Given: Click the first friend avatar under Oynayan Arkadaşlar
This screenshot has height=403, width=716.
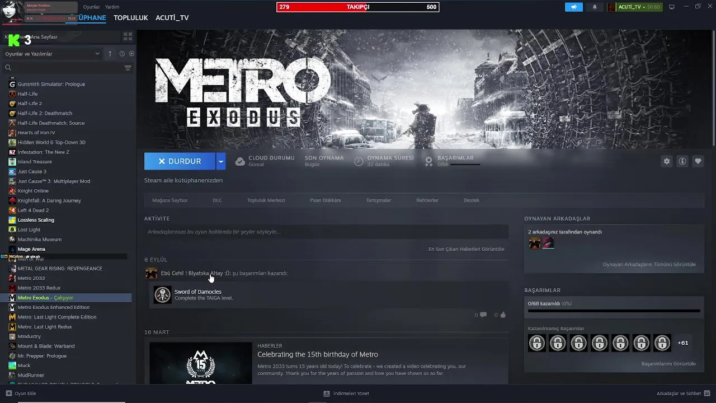Looking at the screenshot, I should coord(535,243).
